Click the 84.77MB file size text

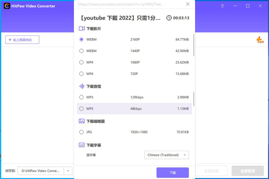coord(182,39)
